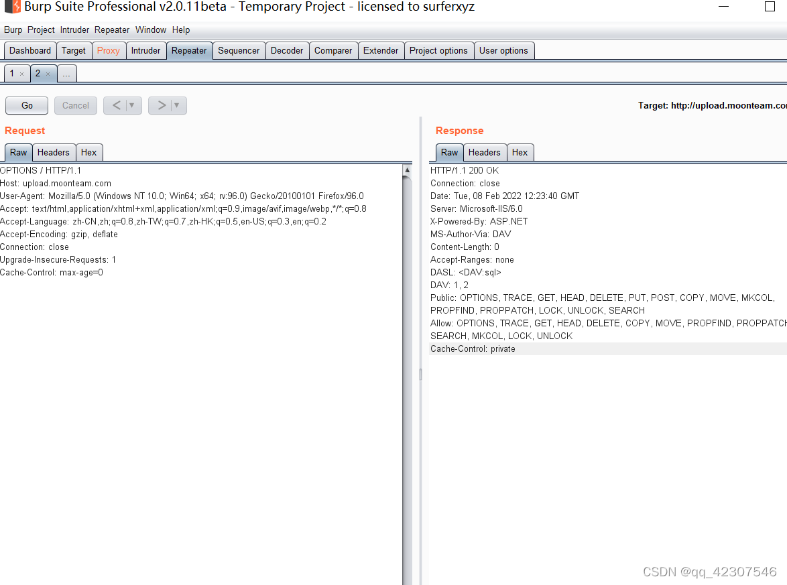
Task: Click the 'HTTP/1.1 200 OK' response line
Action: (x=465, y=171)
